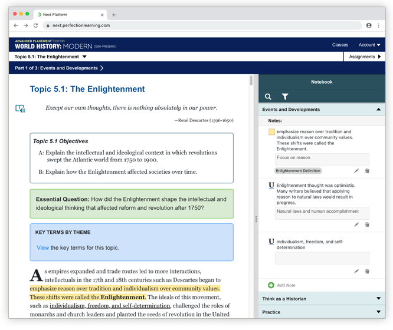The height and width of the screenshot is (330, 393).
Task: Go forward with browser forward arrow
Action: click(25, 25)
